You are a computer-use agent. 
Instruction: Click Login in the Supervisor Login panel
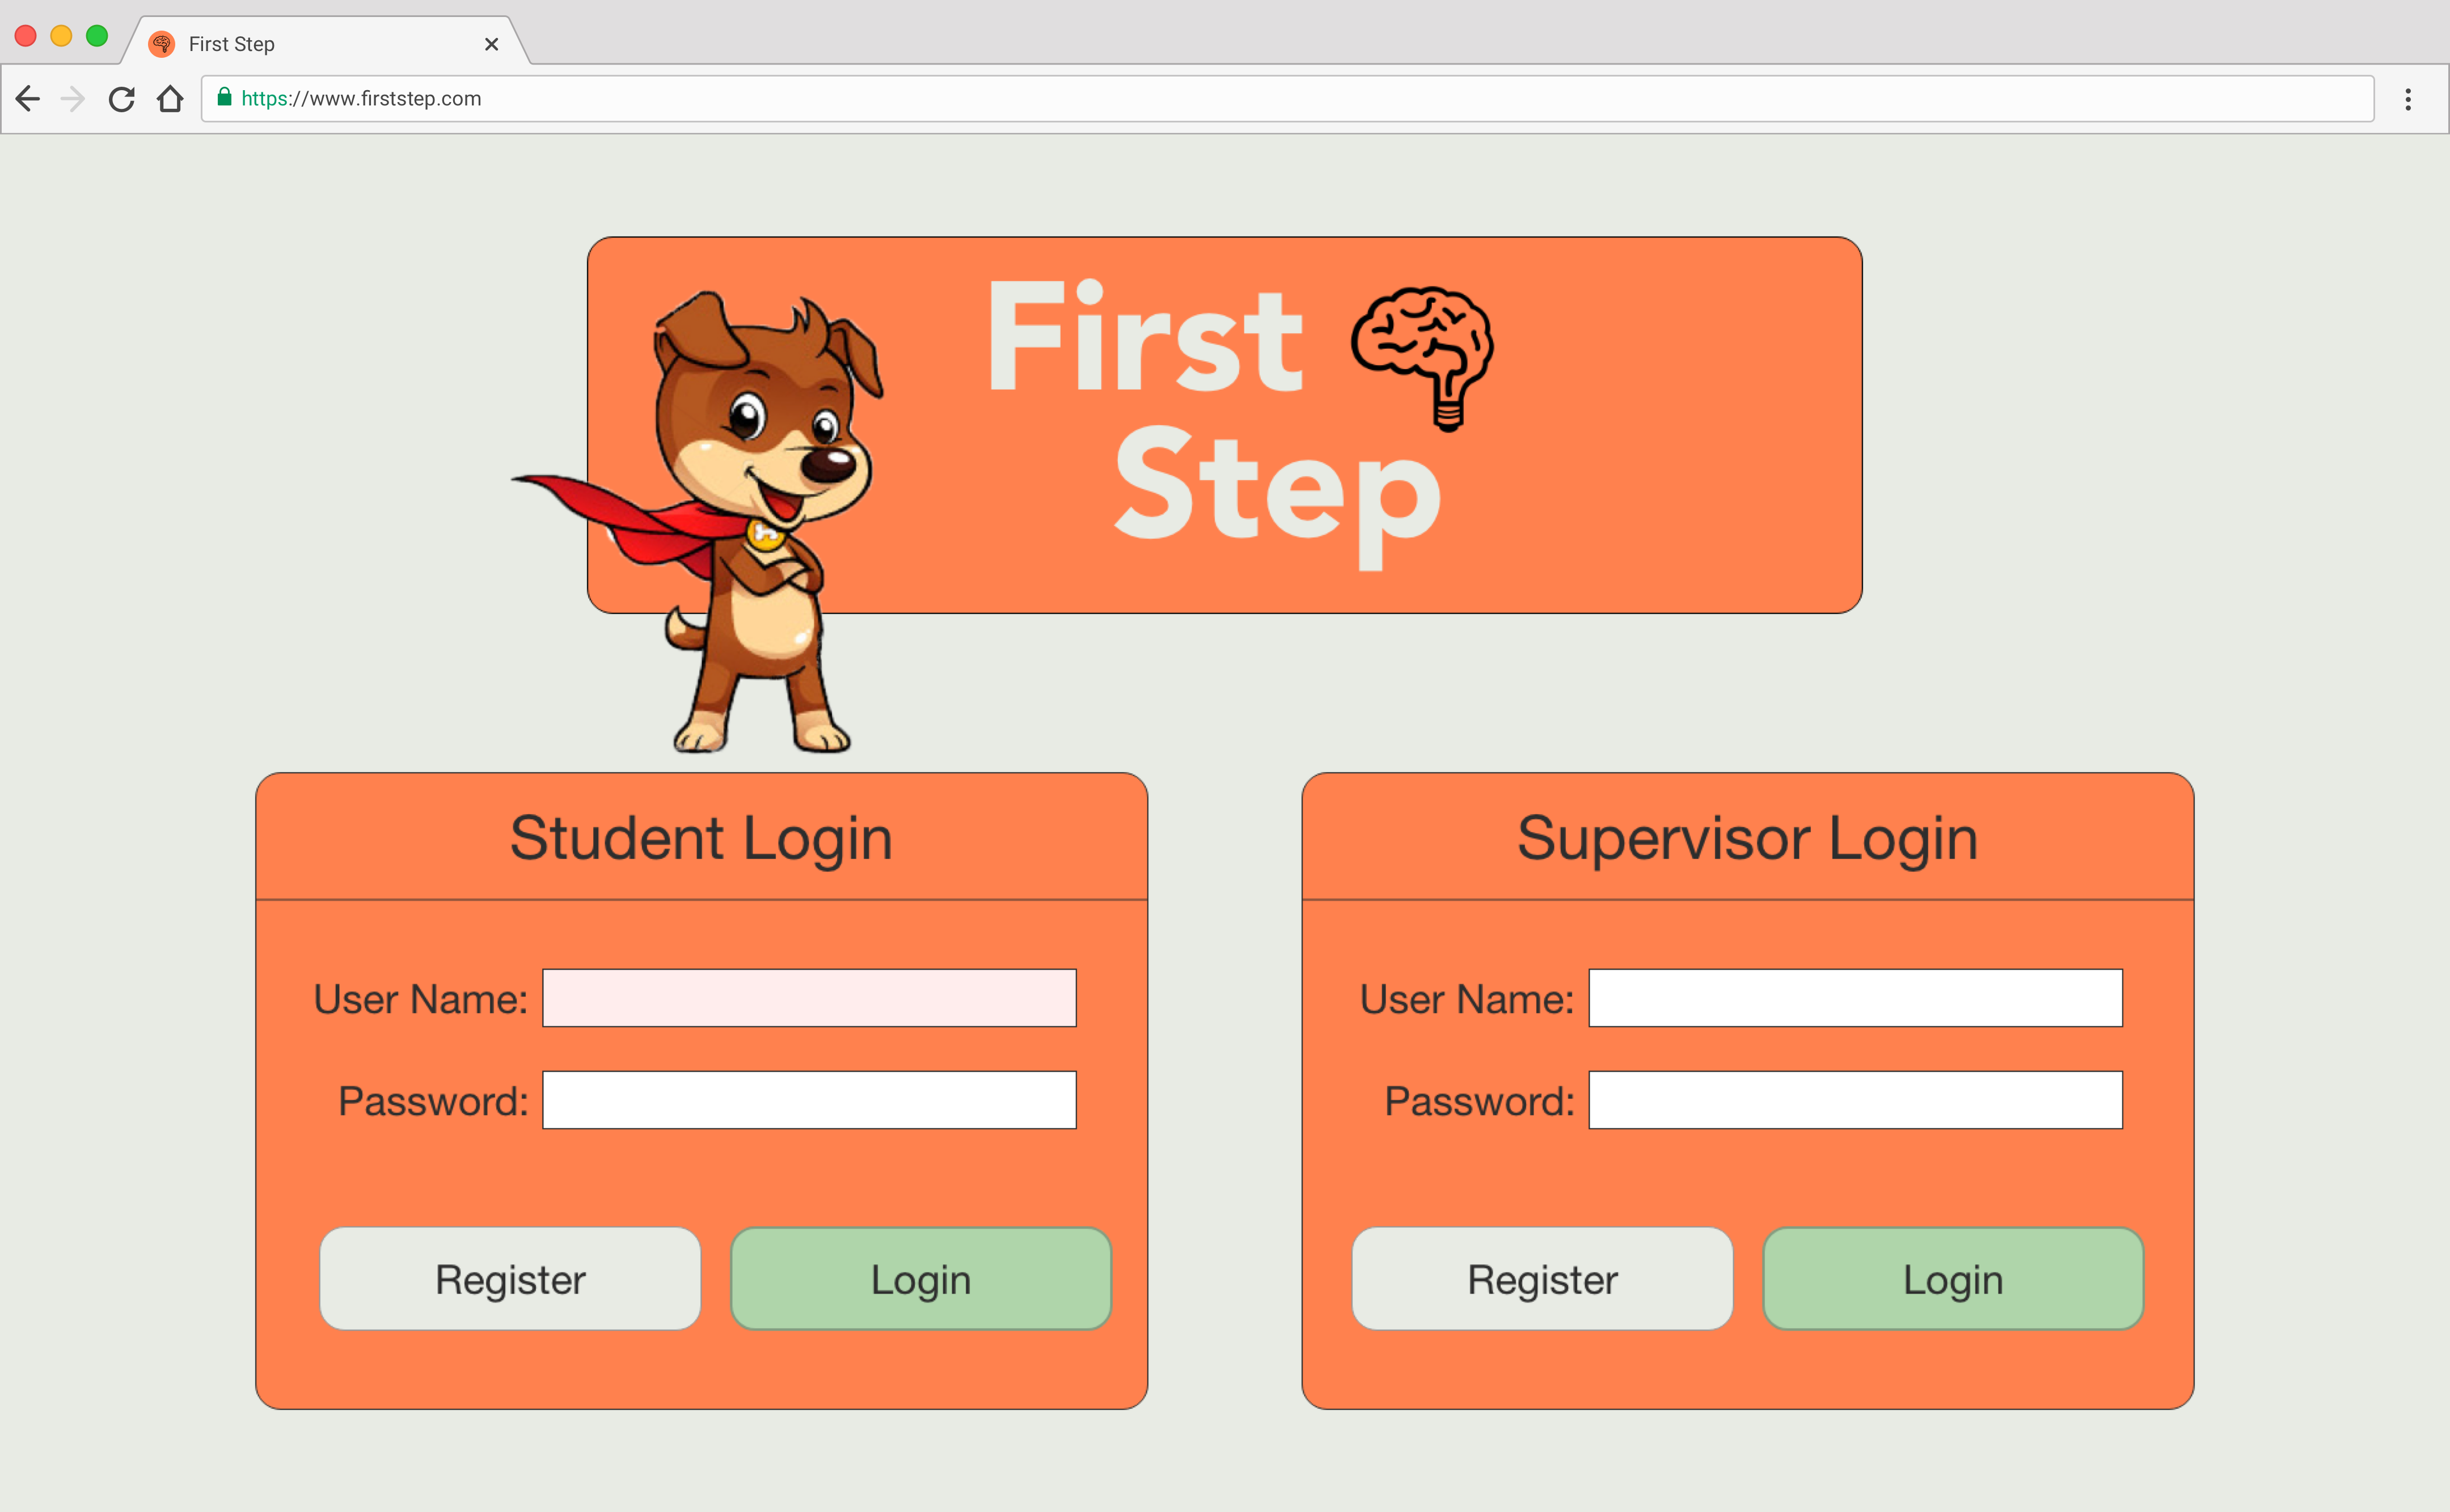[1952, 1279]
